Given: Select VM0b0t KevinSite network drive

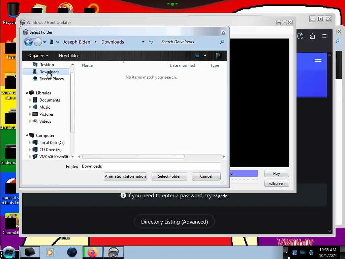Looking at the screenshot, I should [x=54, y=156].
